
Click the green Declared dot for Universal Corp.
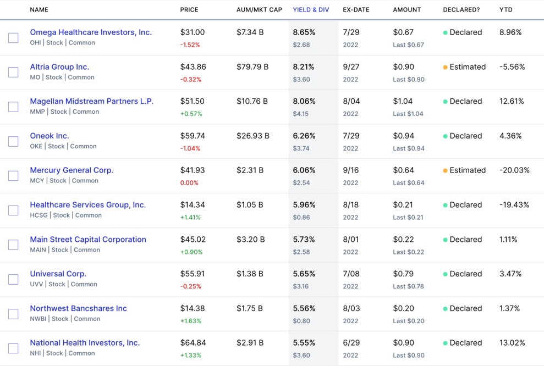click(445, 274)
